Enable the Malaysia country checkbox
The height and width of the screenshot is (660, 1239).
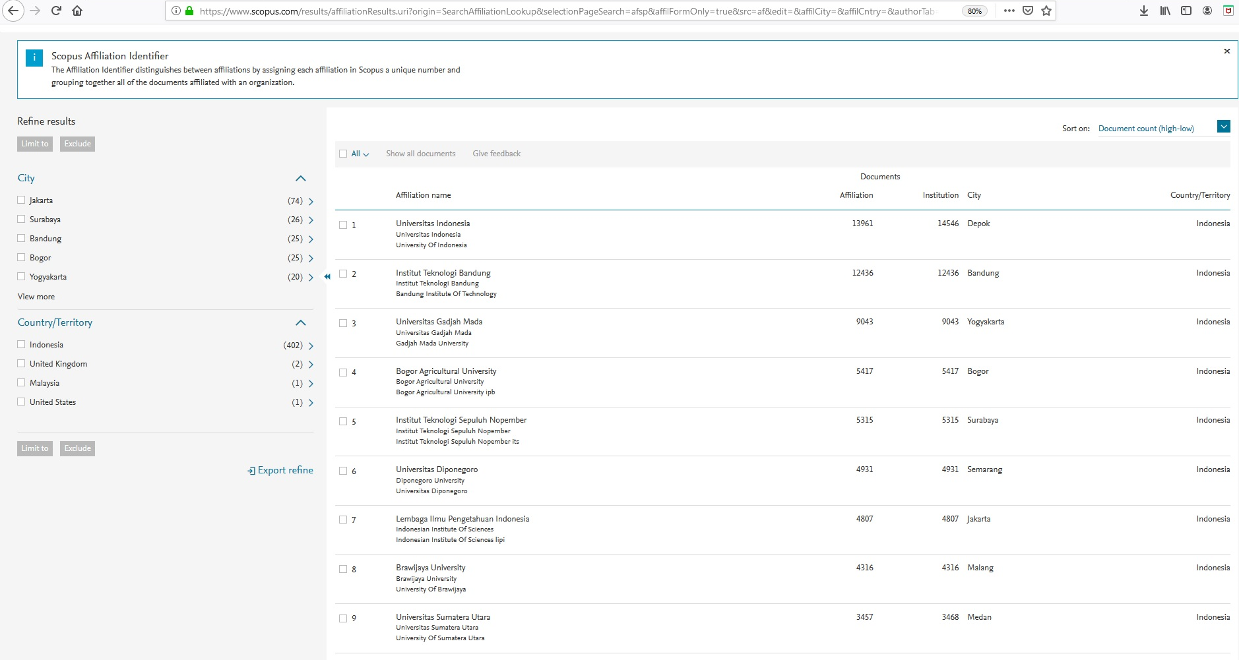tap(21, 382)
